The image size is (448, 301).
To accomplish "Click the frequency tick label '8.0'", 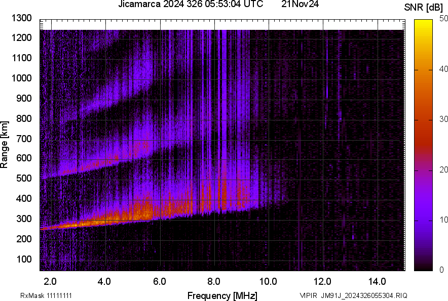I will [214, 282].
